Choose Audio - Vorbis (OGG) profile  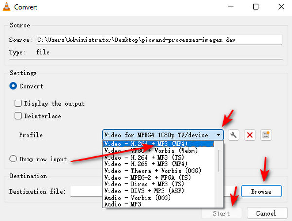pos(158,198)
